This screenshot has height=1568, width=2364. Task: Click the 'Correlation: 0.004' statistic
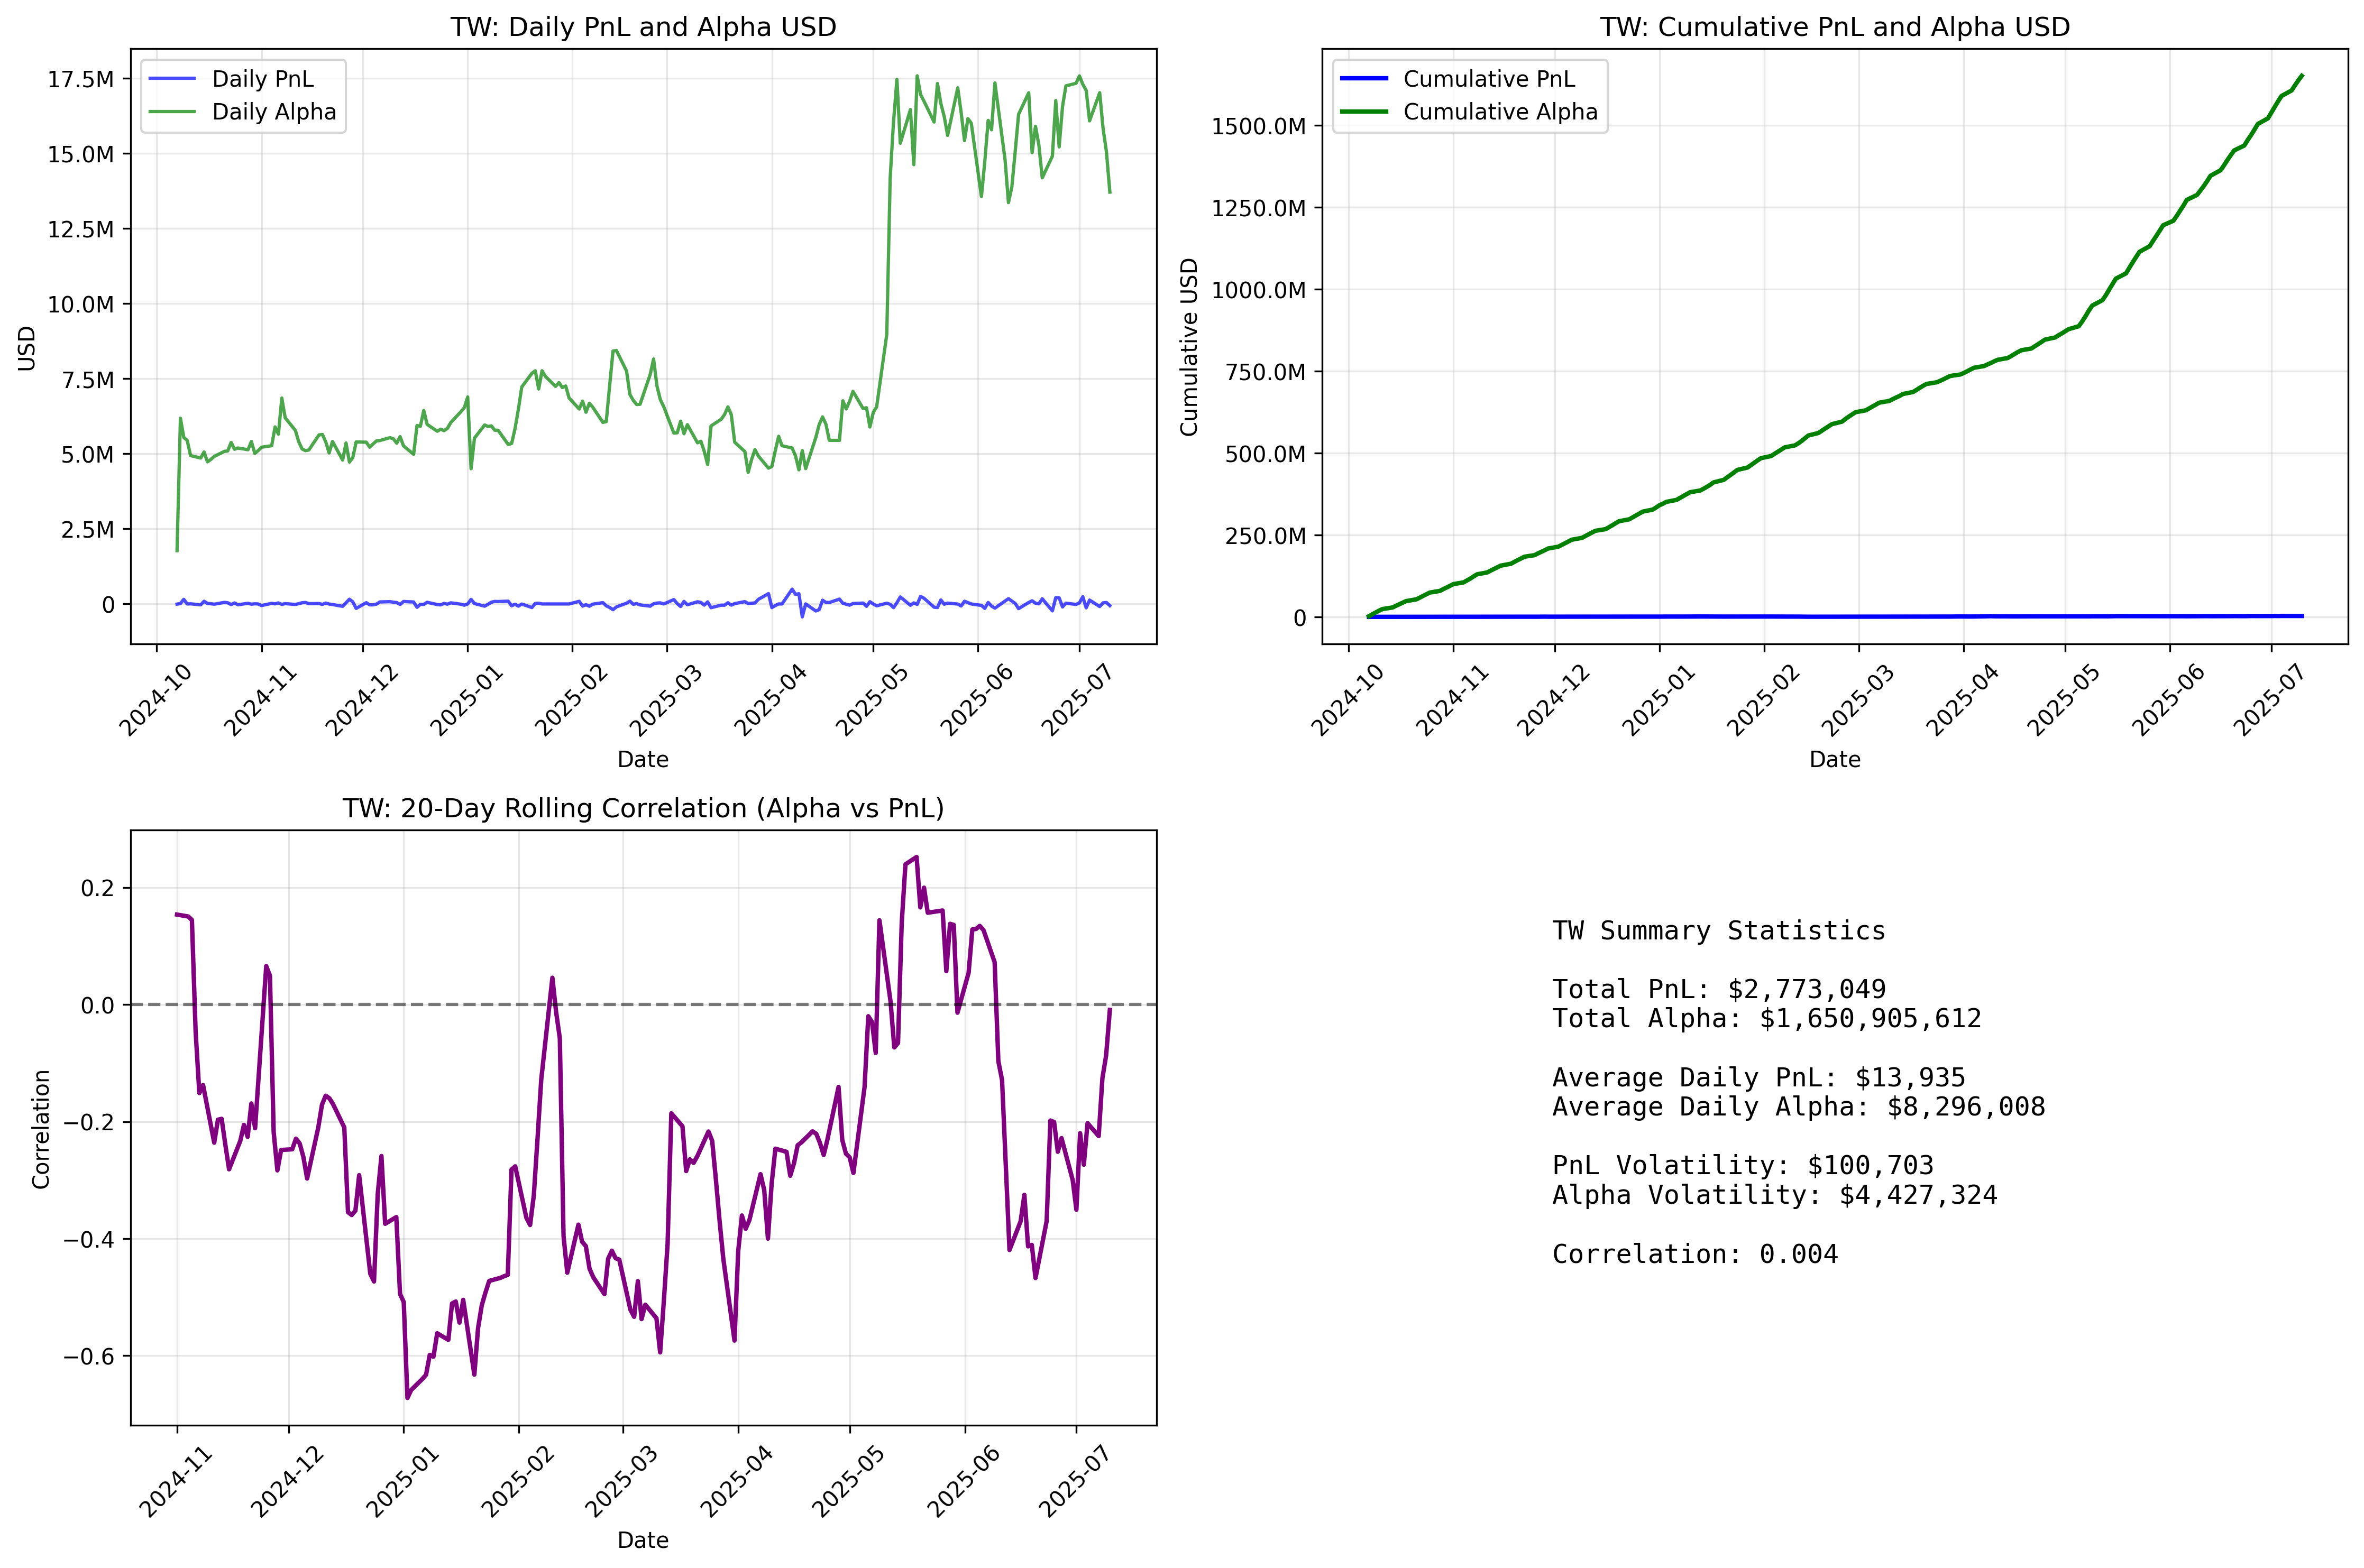[1694, 1254]
